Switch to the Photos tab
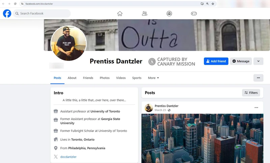This screenshot has width=270, height=163. pyautogui.click(x=105, y=78)
